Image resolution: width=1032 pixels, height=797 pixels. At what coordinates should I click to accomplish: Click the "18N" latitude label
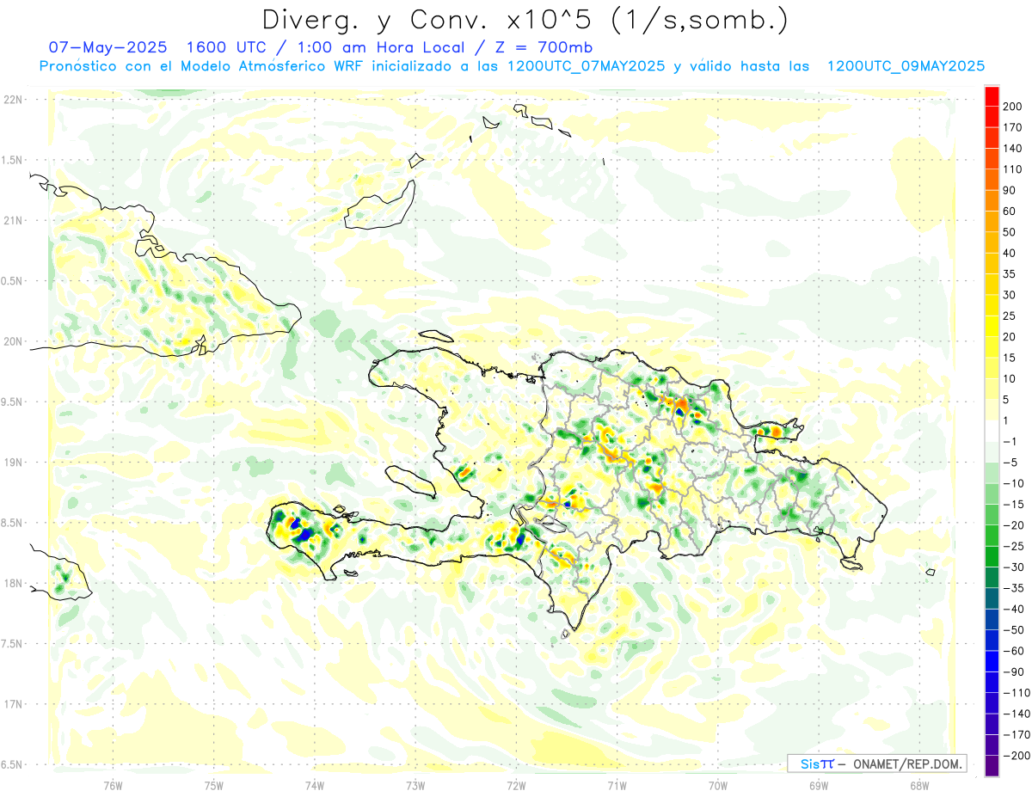pyautogui.click(x=12, y=584)
